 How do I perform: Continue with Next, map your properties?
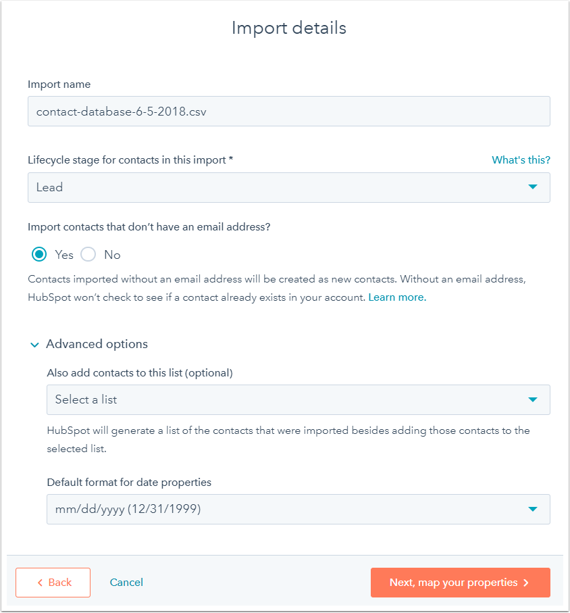(460, 583)
